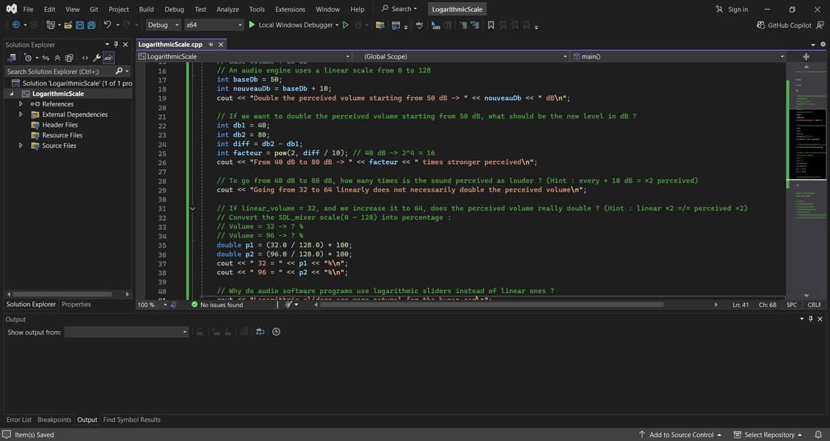Click the editor horizontal scrollbar

[x=491, y=304]
